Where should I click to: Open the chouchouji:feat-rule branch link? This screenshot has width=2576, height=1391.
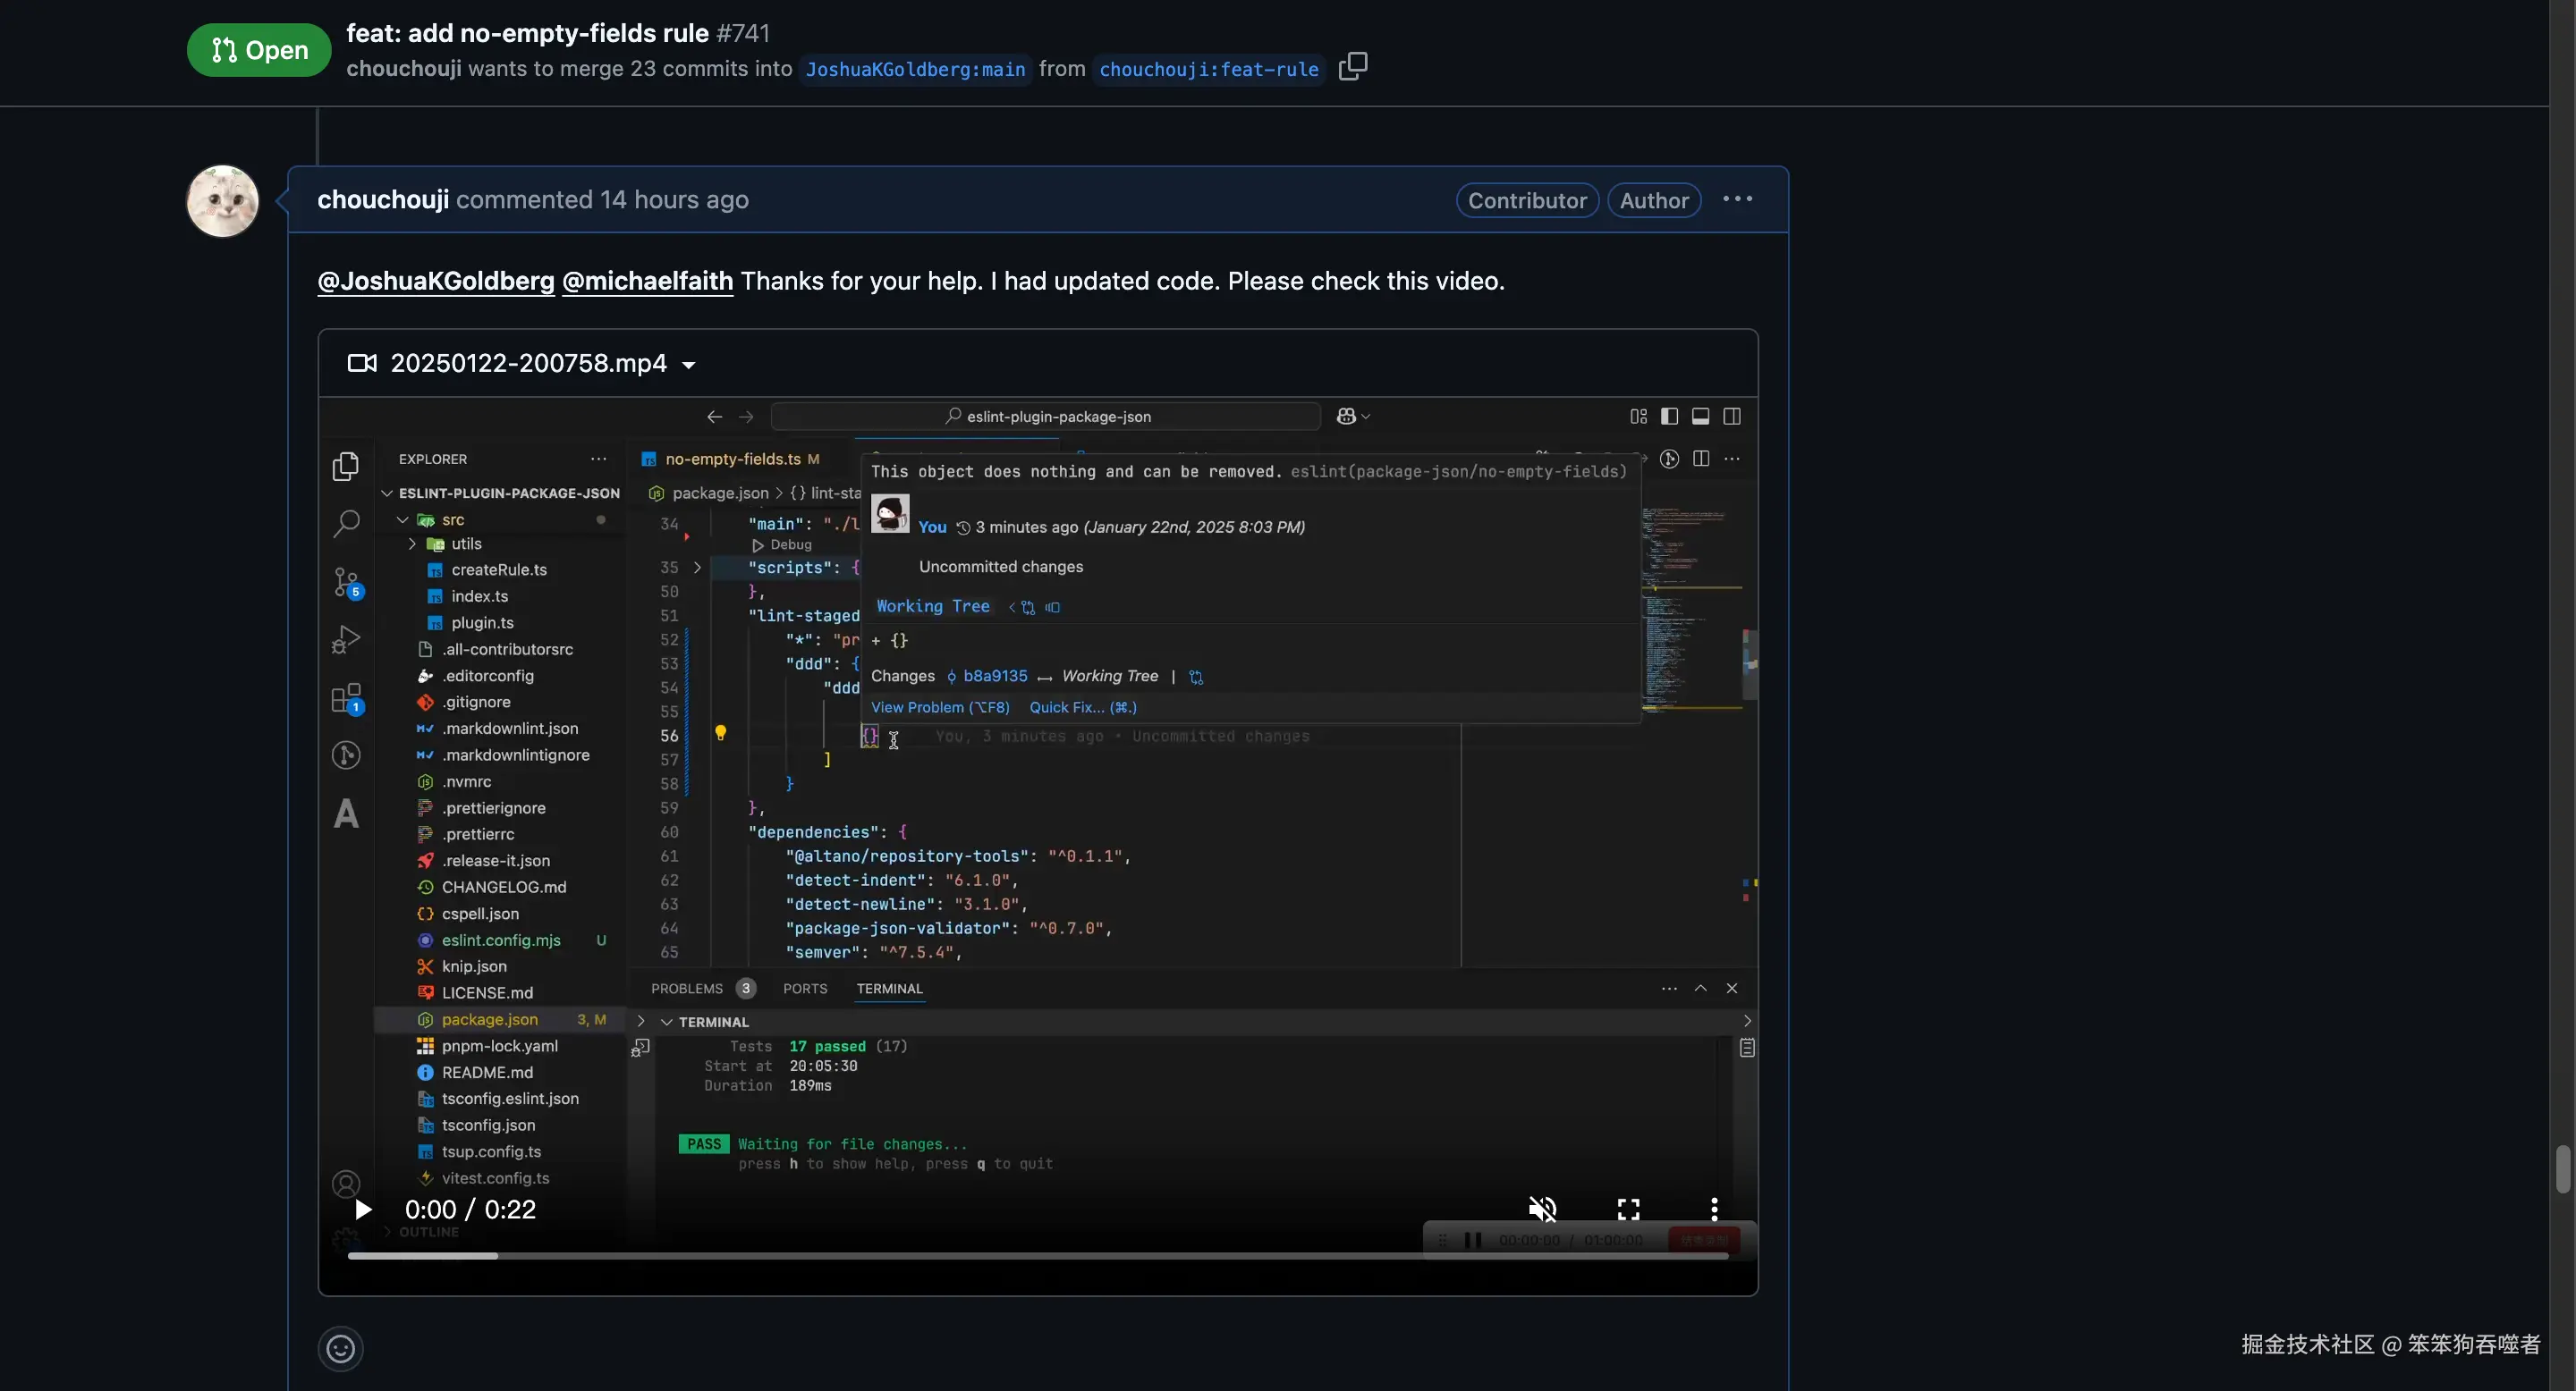[x=1208, y=69]
